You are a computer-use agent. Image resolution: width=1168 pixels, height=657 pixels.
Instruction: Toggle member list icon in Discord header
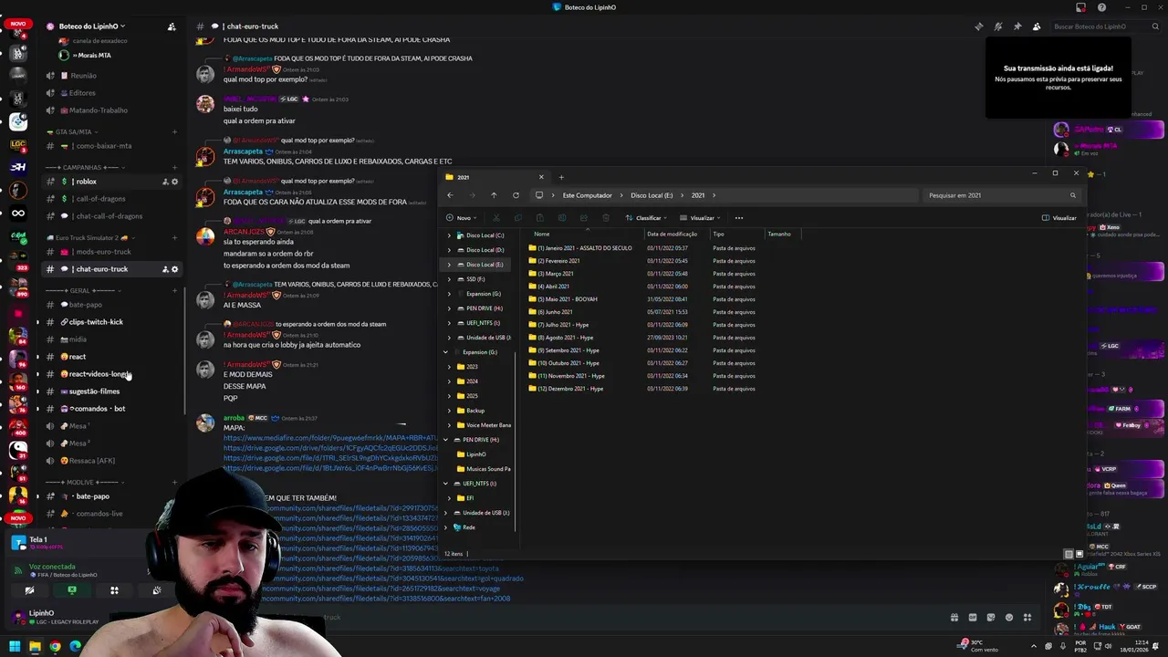(x=1037, y=26)
